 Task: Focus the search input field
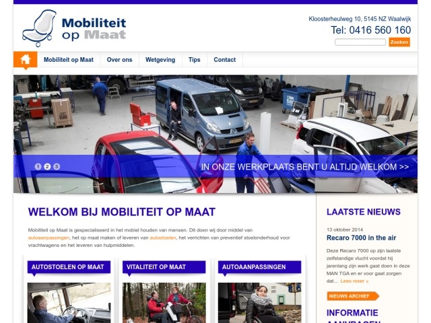(x=360, y=42)
